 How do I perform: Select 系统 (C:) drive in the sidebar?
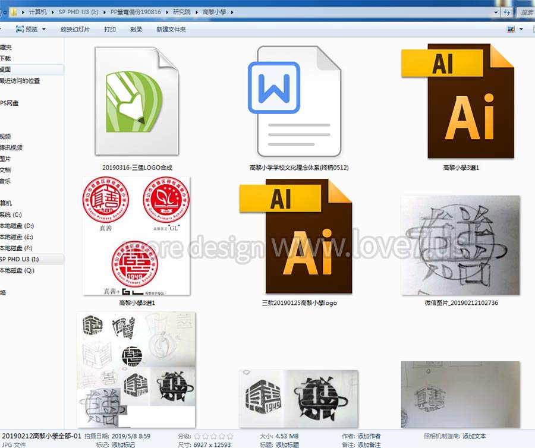pos(11,214)
